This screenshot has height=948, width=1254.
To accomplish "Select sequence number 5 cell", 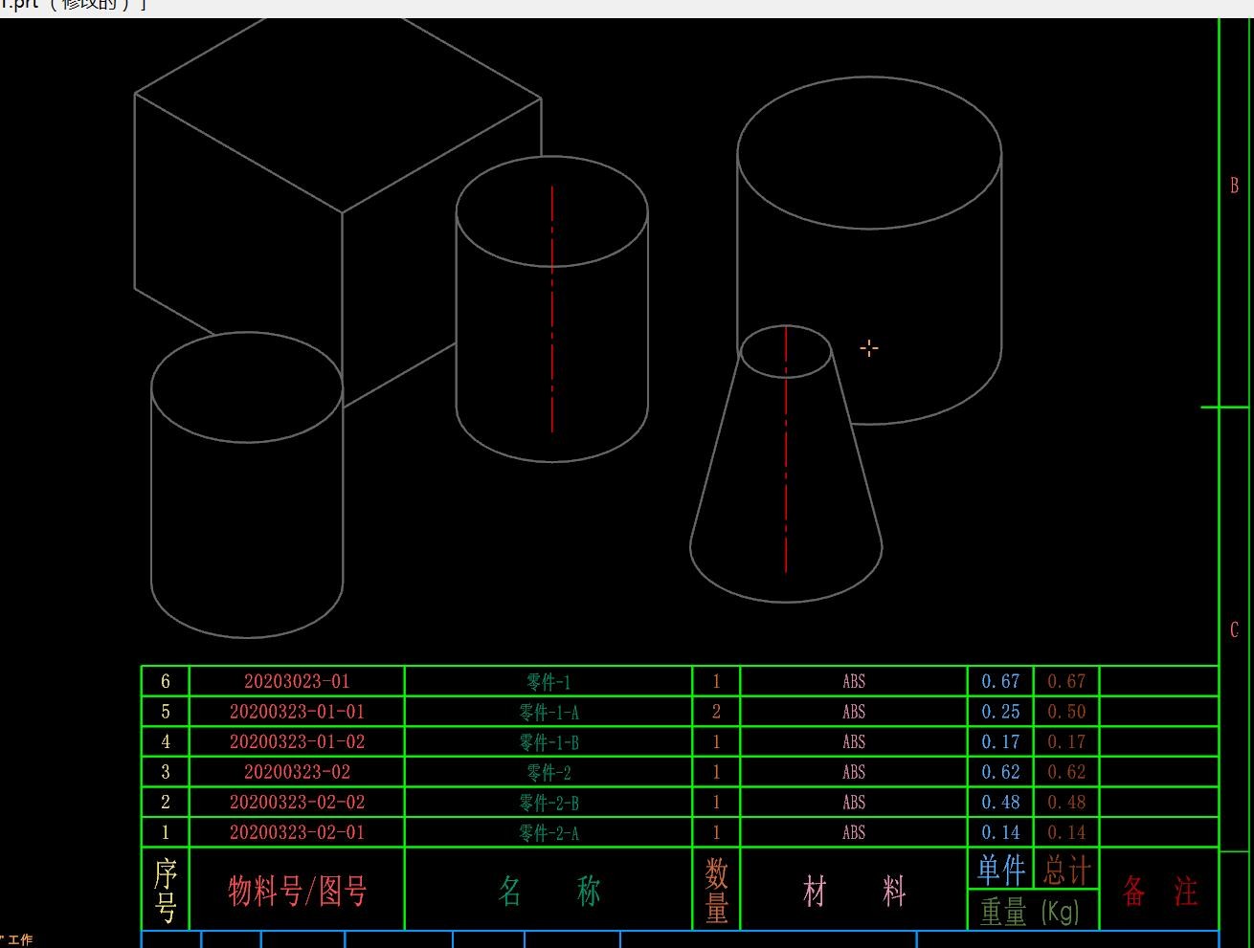I will coord(166,712).
